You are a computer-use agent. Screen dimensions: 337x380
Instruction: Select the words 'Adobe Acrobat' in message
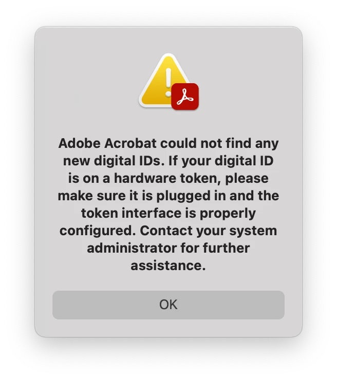(x=107, y=143)
